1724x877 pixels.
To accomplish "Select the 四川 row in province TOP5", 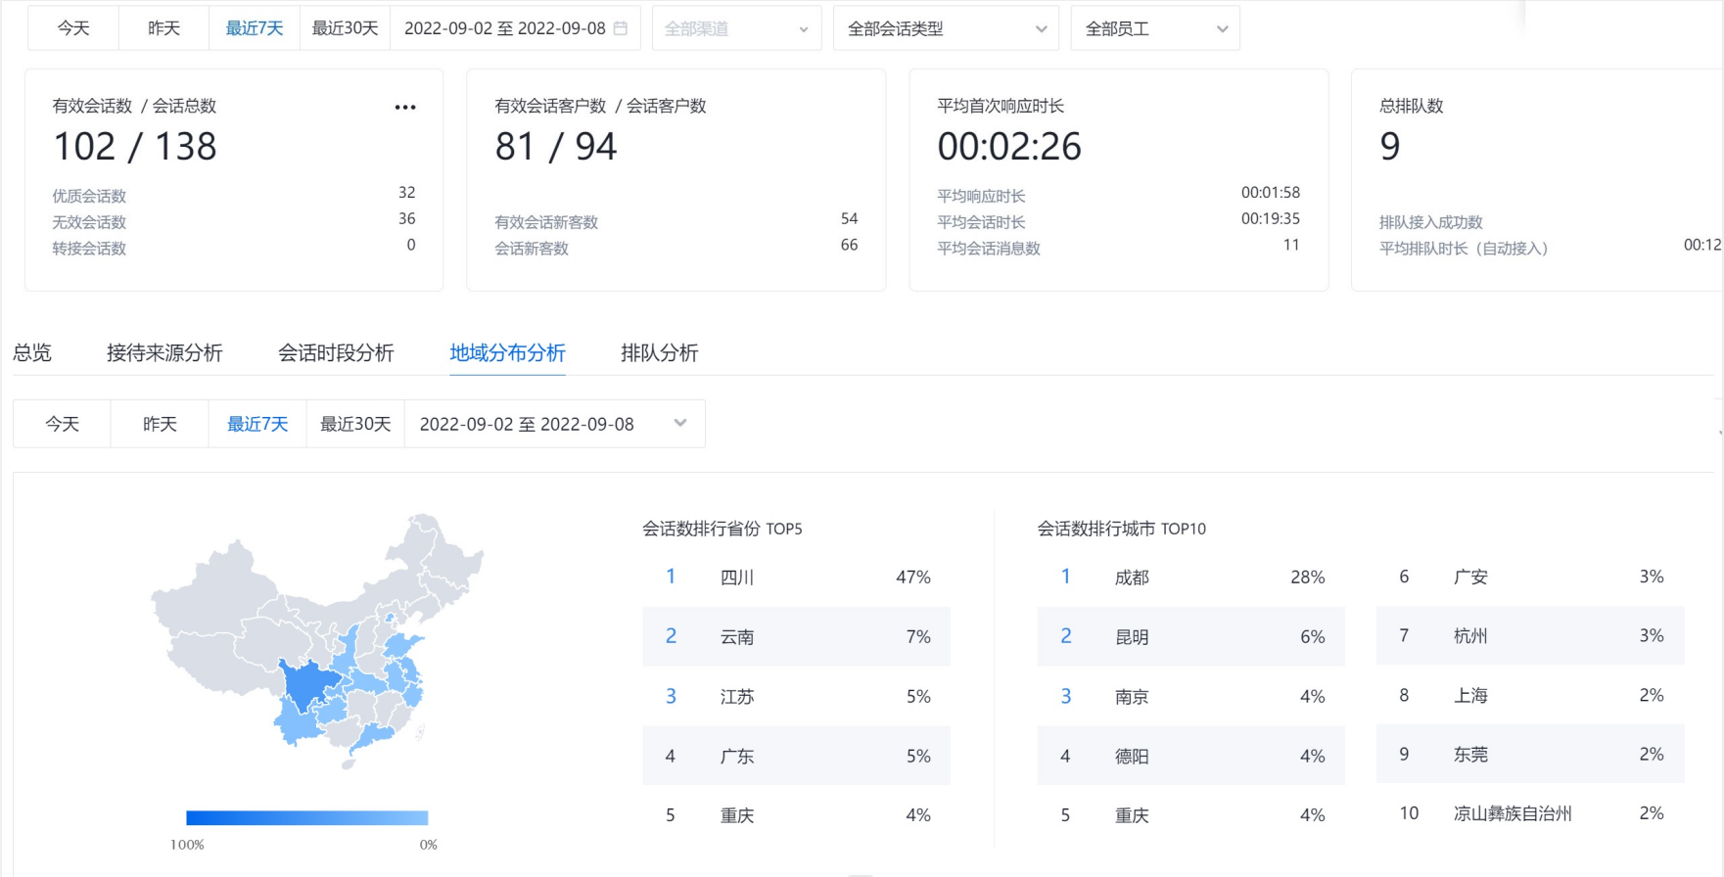I will tap(796, 577).
